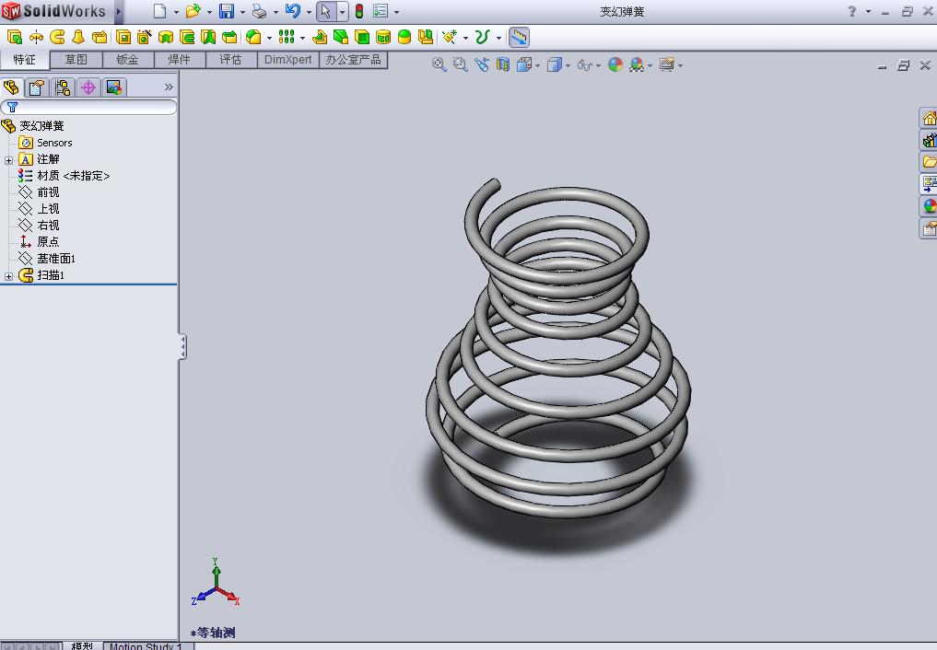Open the ConfigurationManager tab icon

[62, 87]
